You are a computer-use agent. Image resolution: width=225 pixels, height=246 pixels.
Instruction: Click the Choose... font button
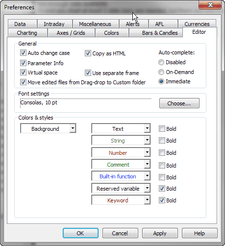coord(179,103)
